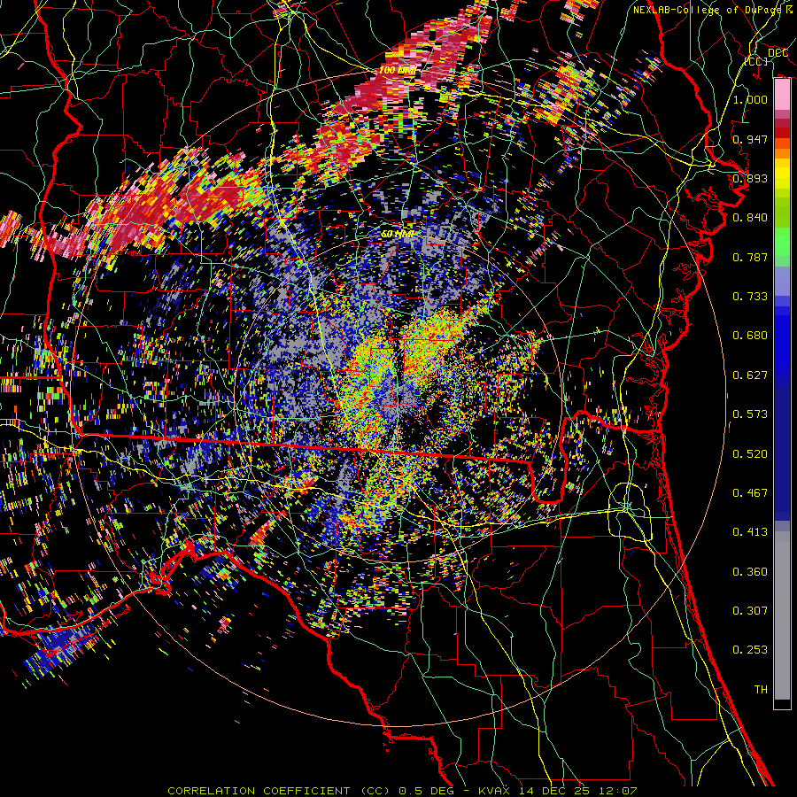Click the DEC label above the color scale

[x=778, y=53]
